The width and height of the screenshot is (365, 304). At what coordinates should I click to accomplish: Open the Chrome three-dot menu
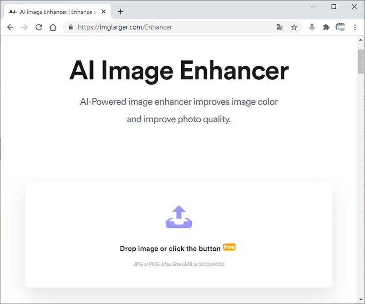(355, 27)
